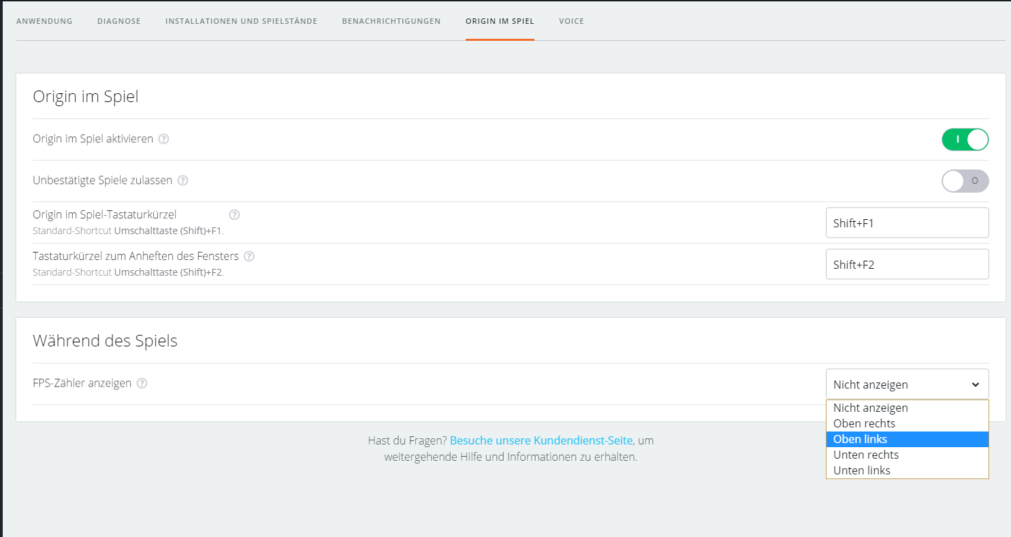This screenshot has width=1011, height=537.
Task: Open the Besuche unsere Kundendienst-Seite link
Action: [x=541, y=440]
